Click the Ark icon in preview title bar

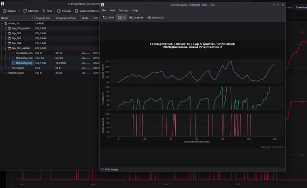(102, 5)
